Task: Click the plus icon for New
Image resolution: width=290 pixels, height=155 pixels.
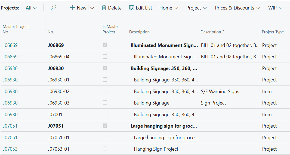Action: [x=72, y=8]
